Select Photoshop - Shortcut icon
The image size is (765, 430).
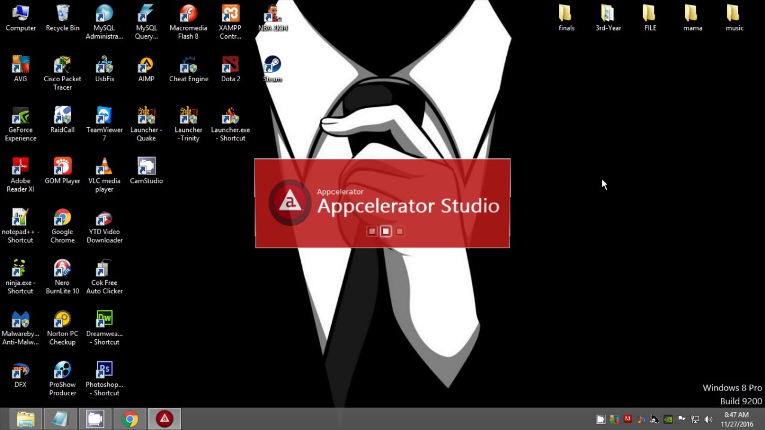pos(105,379)
